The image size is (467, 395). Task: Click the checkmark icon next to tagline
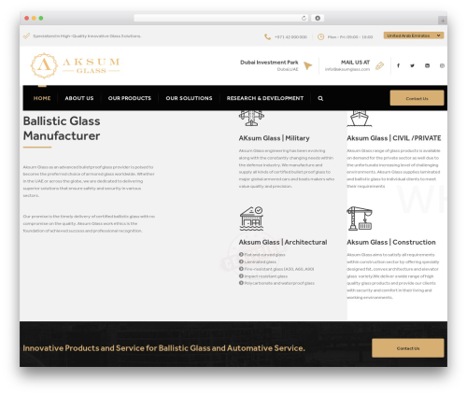pyautogui.click(x=27, y=36)
